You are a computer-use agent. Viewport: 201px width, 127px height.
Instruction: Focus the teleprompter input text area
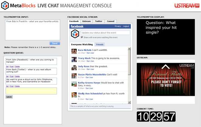tap(33, 30)
